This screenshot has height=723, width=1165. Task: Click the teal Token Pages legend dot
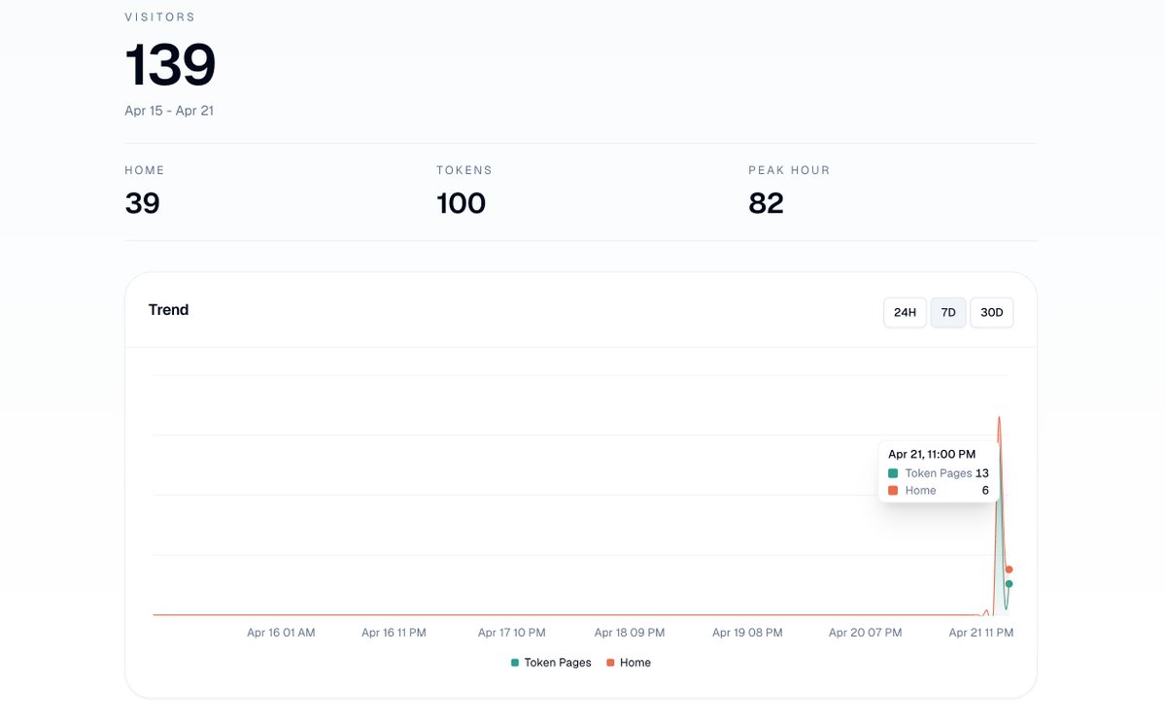[x=513, y=662]
